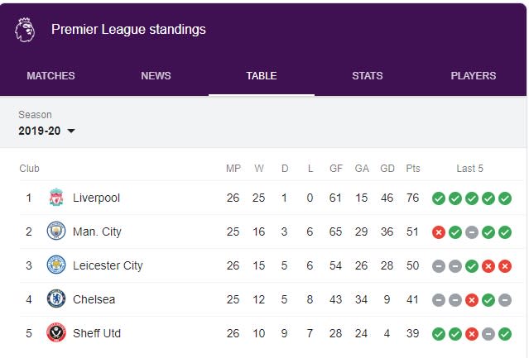
Task: Click the Liverpool club crest
Action: (56, 198)
